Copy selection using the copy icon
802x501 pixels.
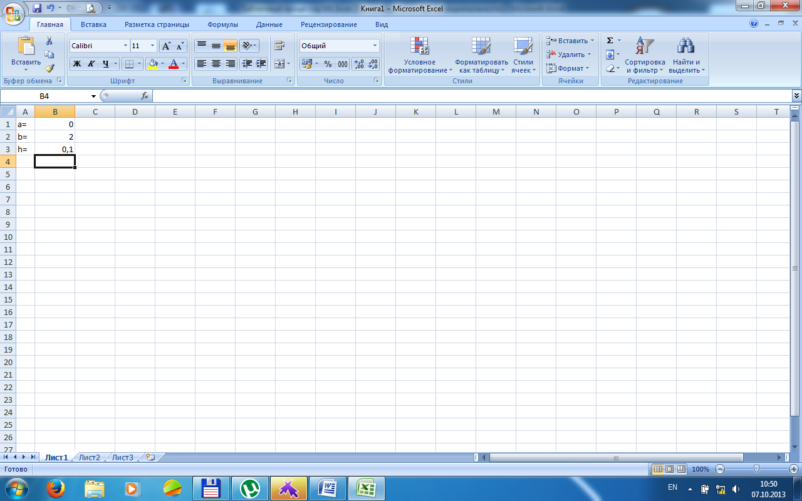click(49, 54)
